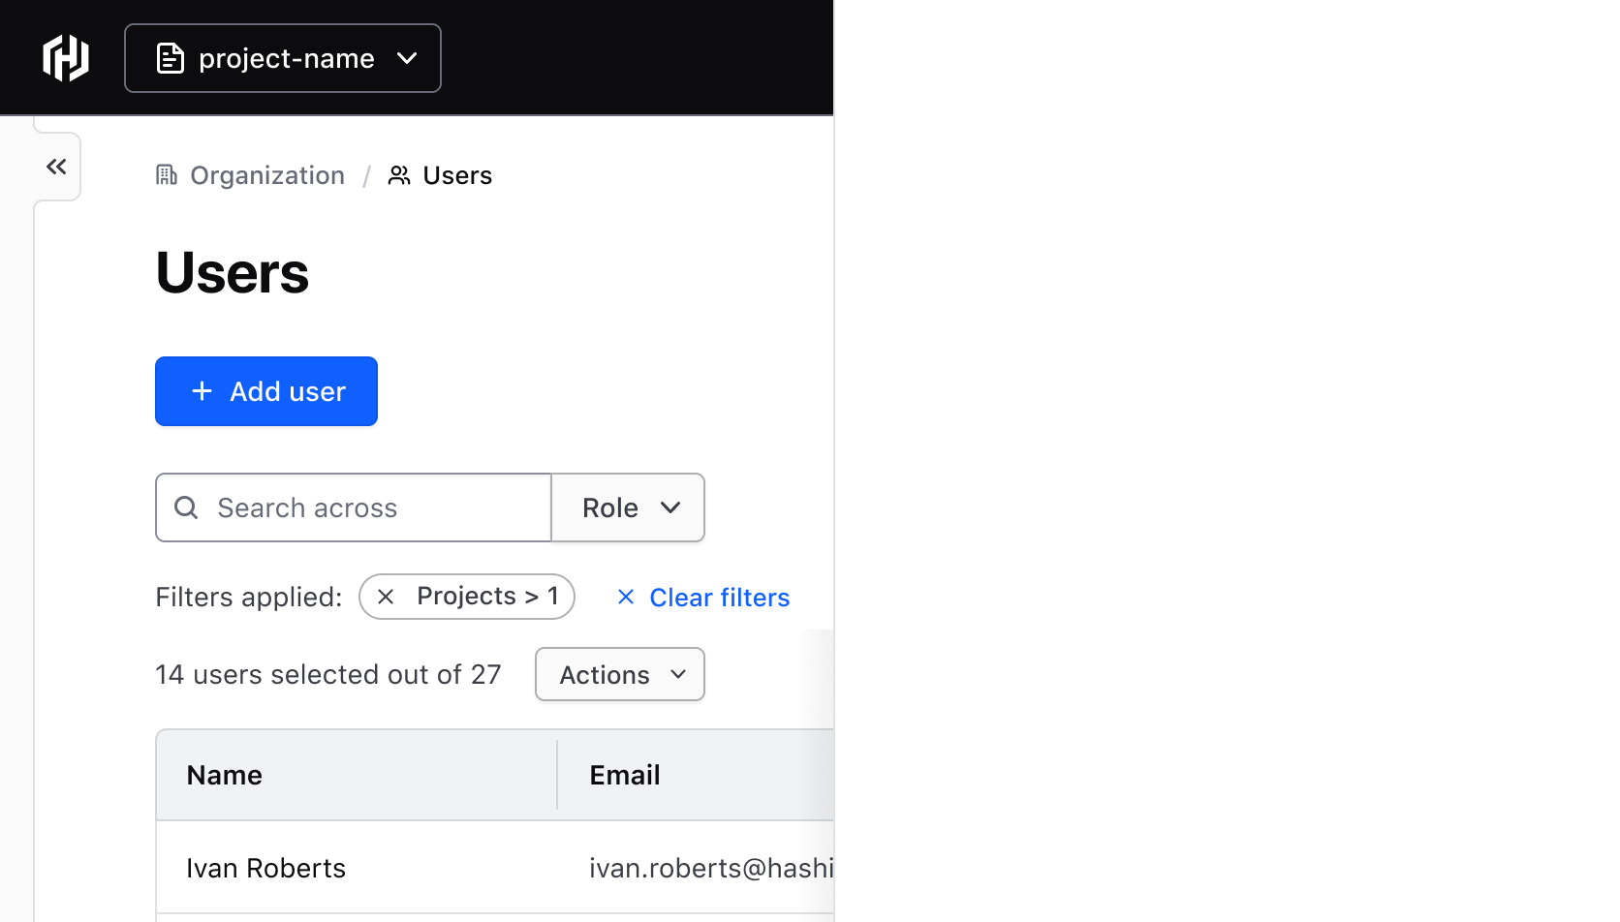Viewport: 1620px width, 922px height.
Task: Click the plus icon on Add user
Action: coord(202,391)
